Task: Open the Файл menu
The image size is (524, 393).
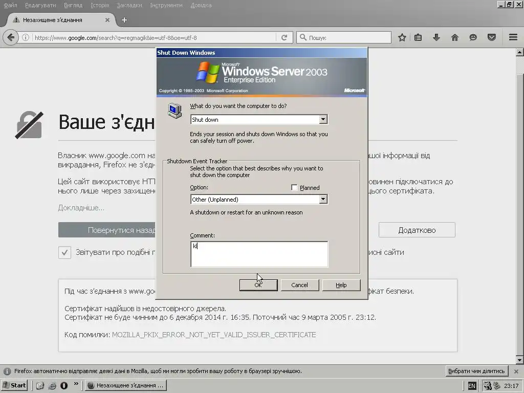Action: (10, 5)
